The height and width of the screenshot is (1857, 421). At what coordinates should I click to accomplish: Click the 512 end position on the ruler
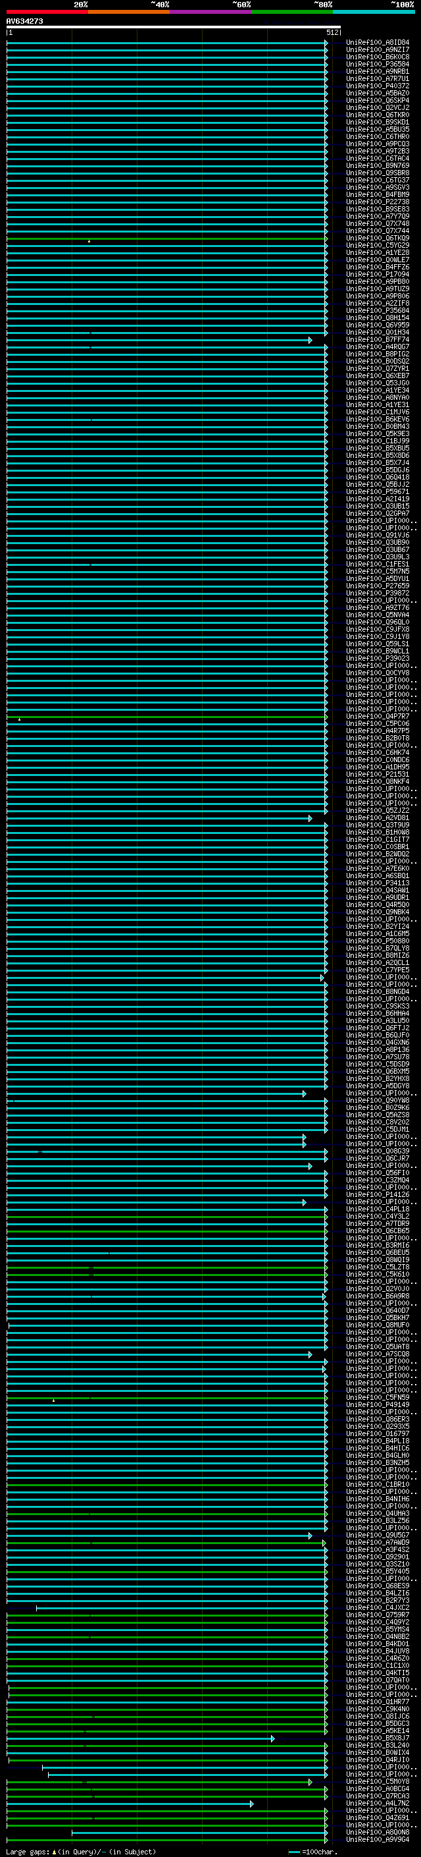tap(332, 32)
